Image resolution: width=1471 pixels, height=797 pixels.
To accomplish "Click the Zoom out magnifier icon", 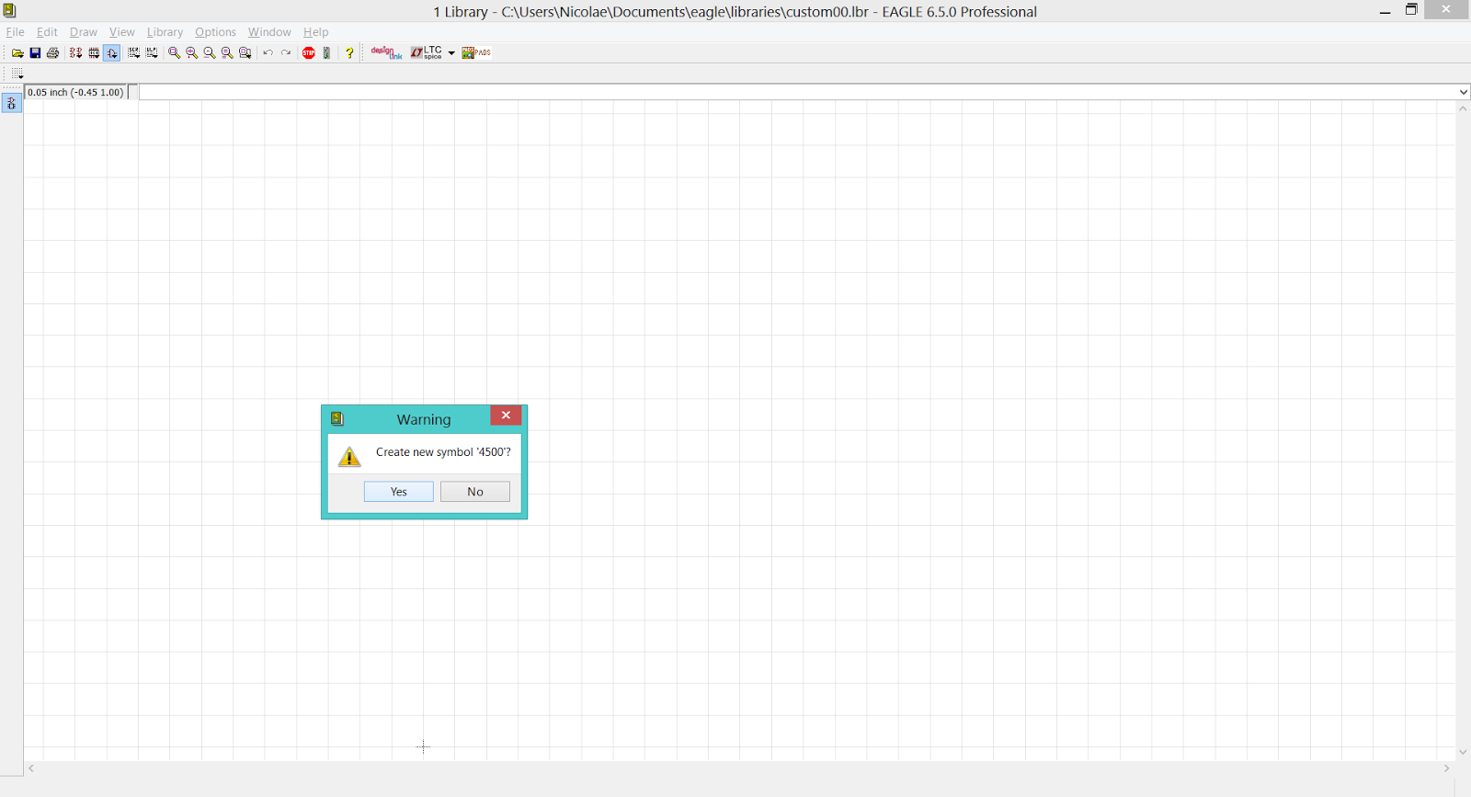I will 210,53.
